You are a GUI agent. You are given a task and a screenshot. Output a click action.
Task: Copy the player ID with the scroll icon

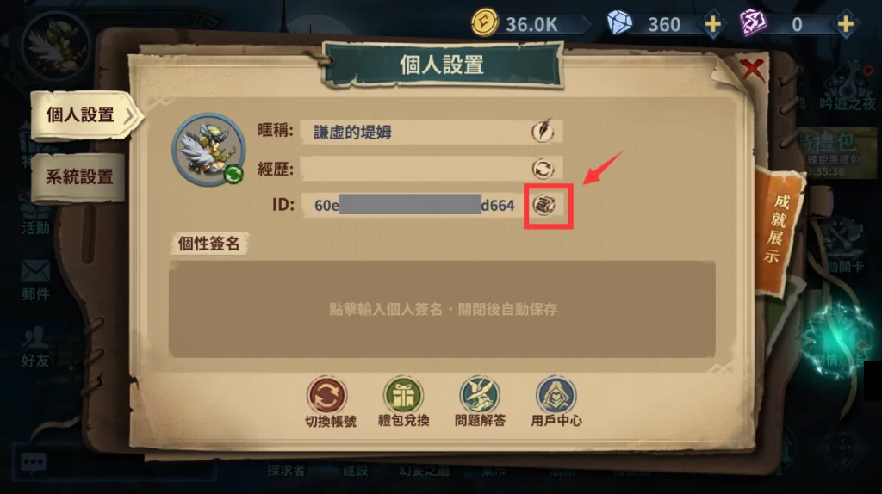click(544, 205)
